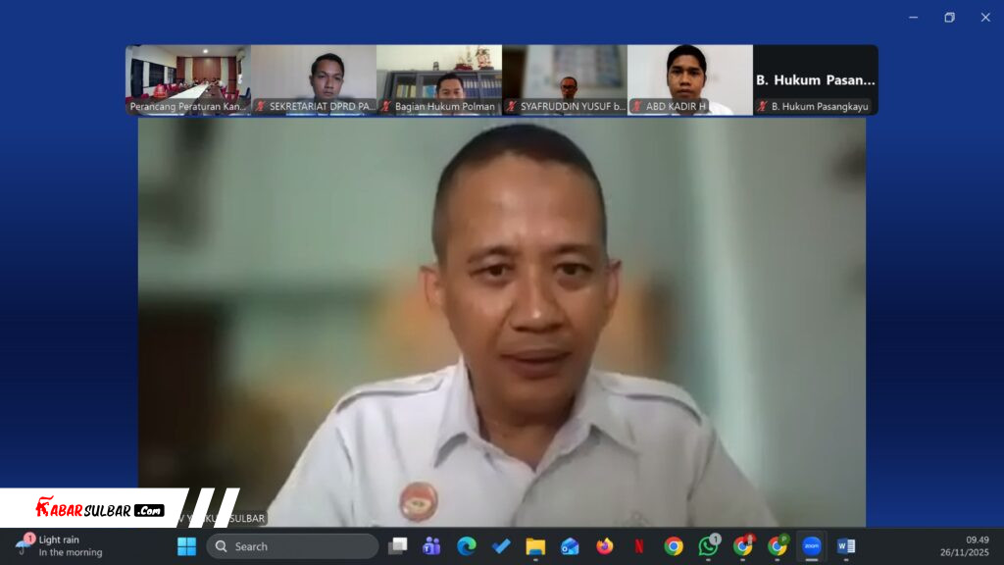Select the ABD KADIR H video tile
Image resolution: width=1004 pixels, height=565 pixels.
pos(690,79)
